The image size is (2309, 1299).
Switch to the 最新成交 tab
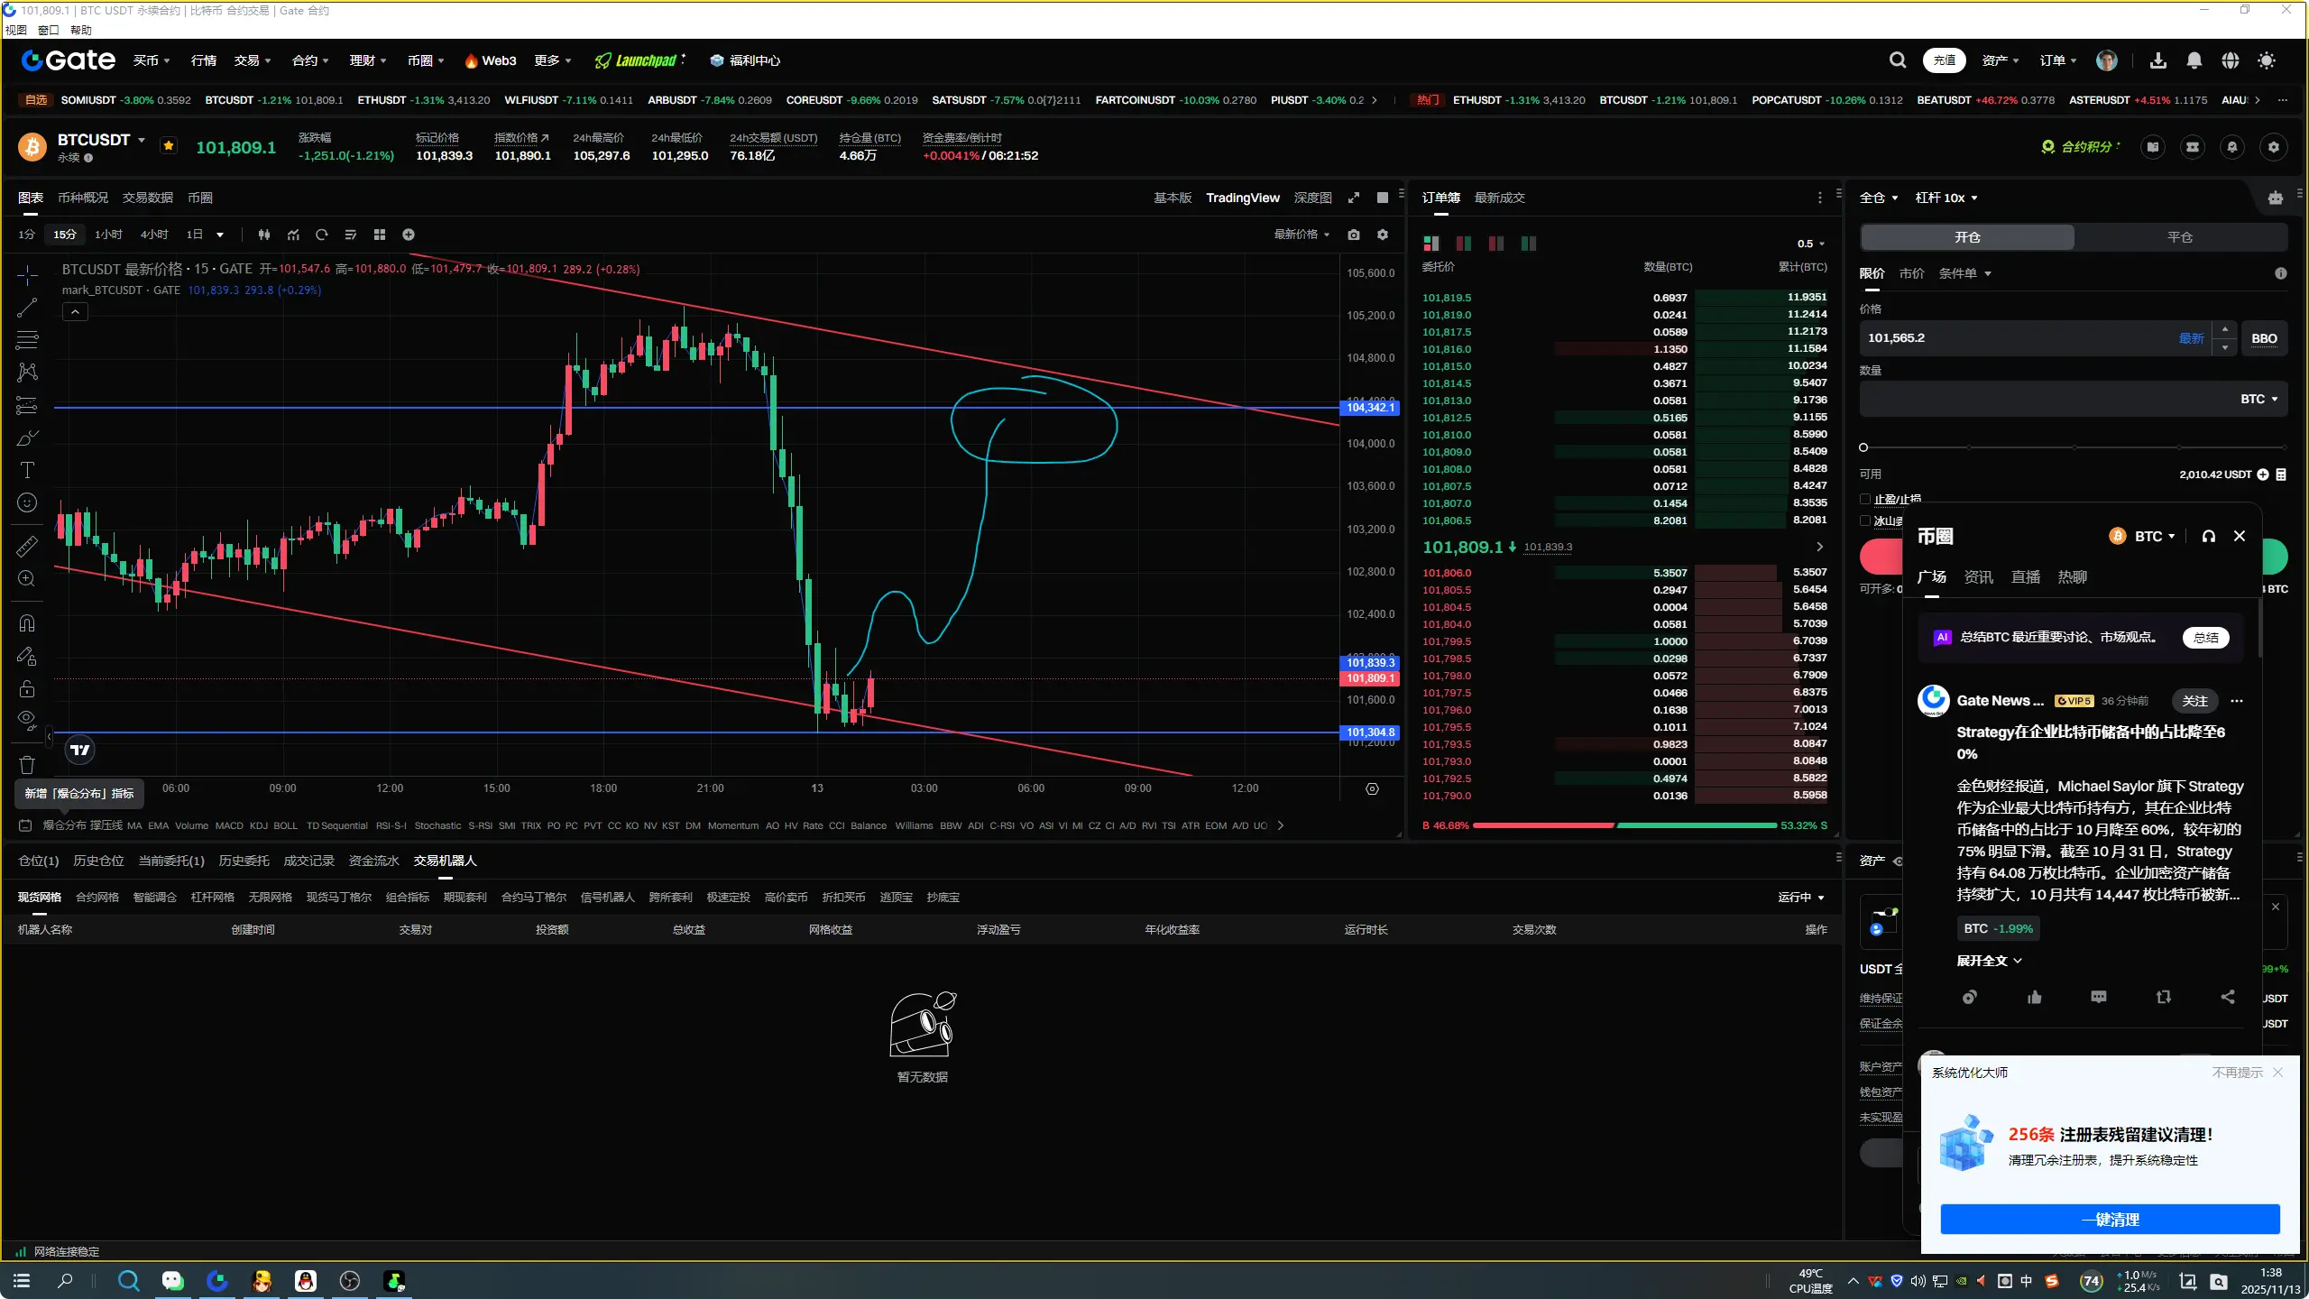(1499, 198)
